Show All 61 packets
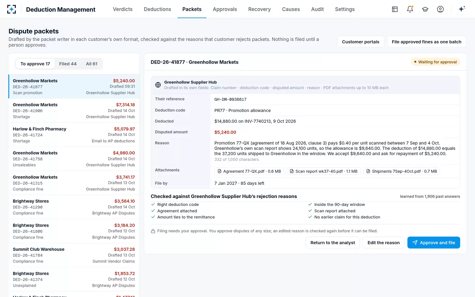Image resolution: width=475 pixels, height=297 pixels. coord(92,64)
